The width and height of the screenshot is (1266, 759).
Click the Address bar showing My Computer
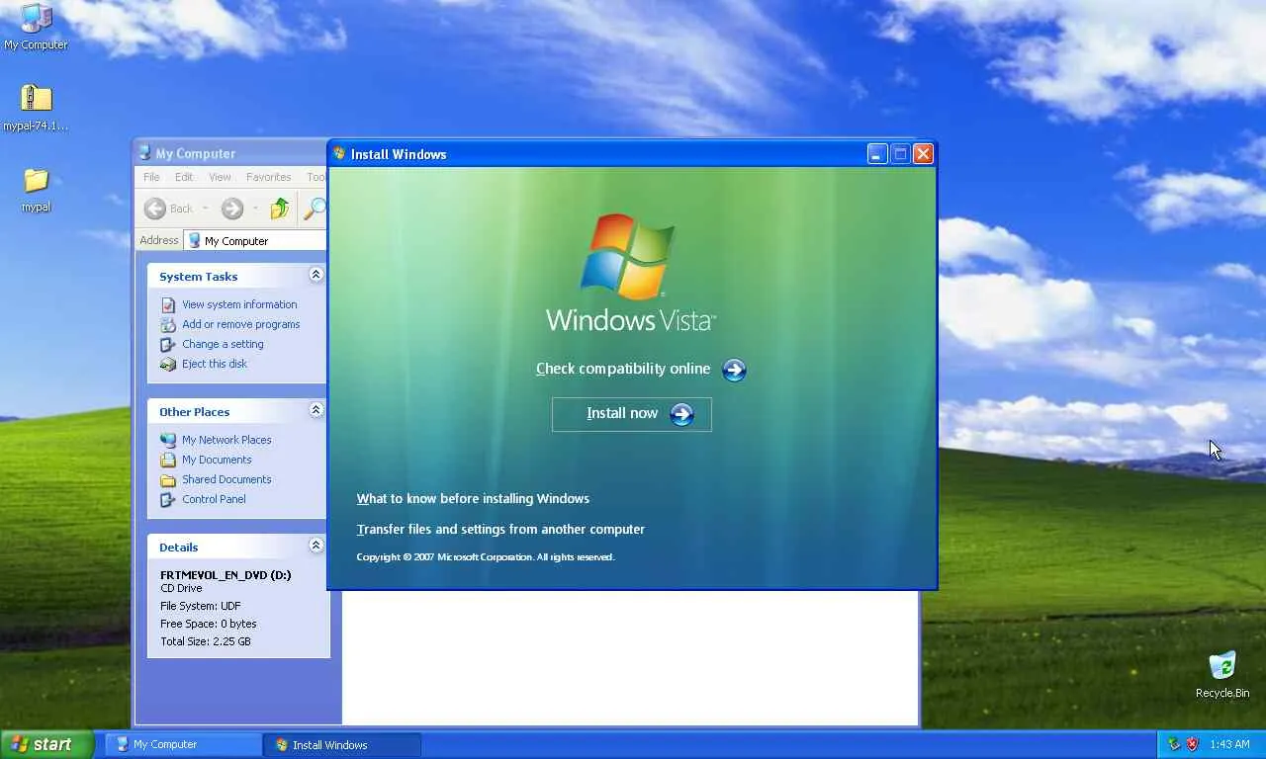pos(255,240)
